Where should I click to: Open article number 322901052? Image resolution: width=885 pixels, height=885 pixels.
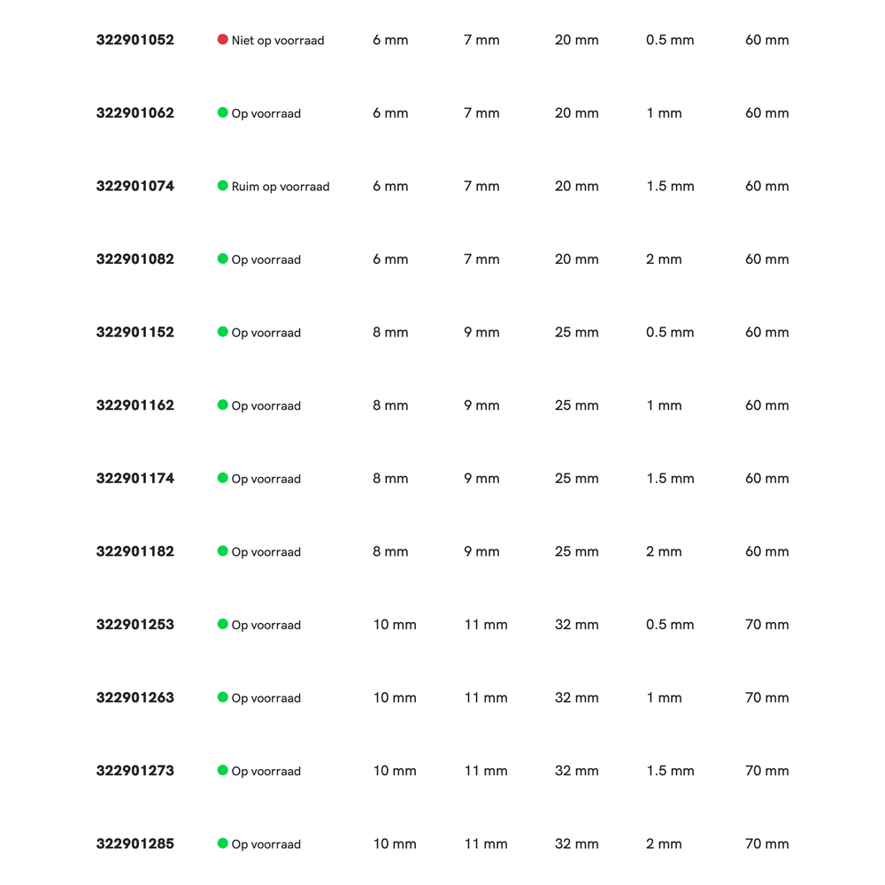pos(135,40)
